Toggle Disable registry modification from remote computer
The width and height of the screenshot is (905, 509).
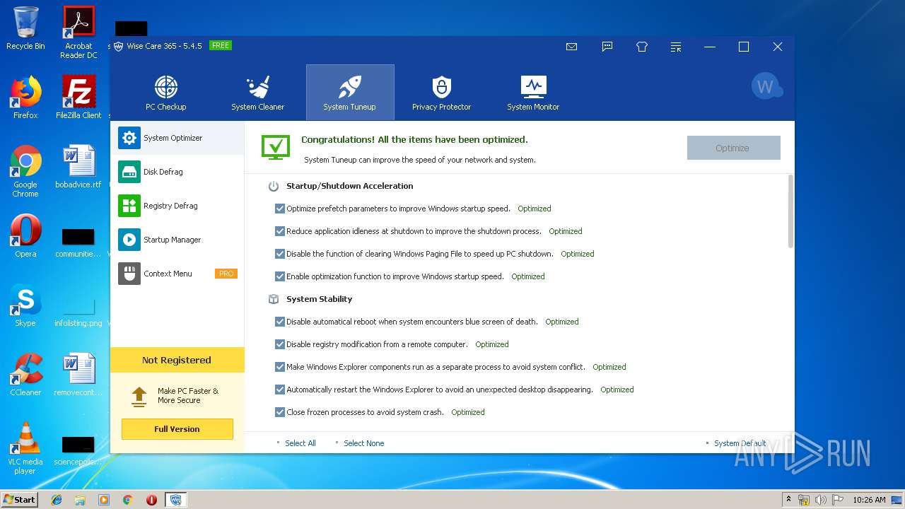(280, 344)
